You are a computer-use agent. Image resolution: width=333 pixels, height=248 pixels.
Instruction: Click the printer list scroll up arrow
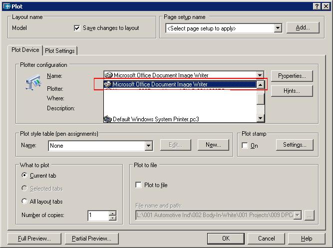click(x=261, y=85)
